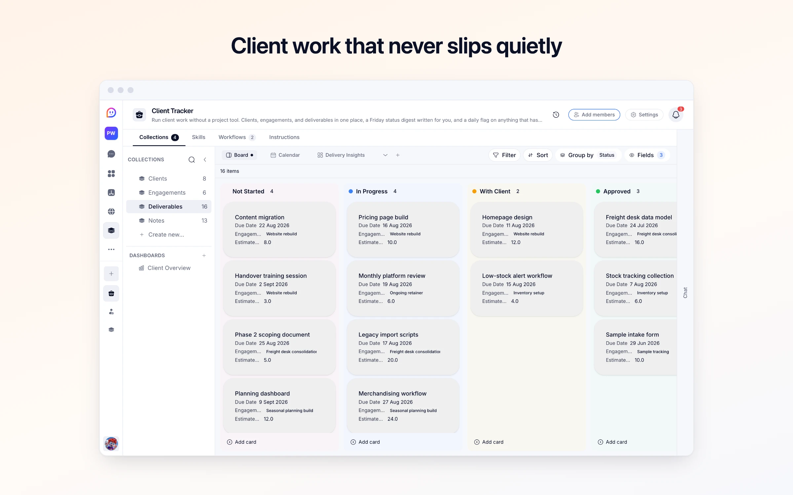Image resolution: width=793 pixels, height=495 pixels.
Task: Open the Workflows tab
Action: point(237,137)
